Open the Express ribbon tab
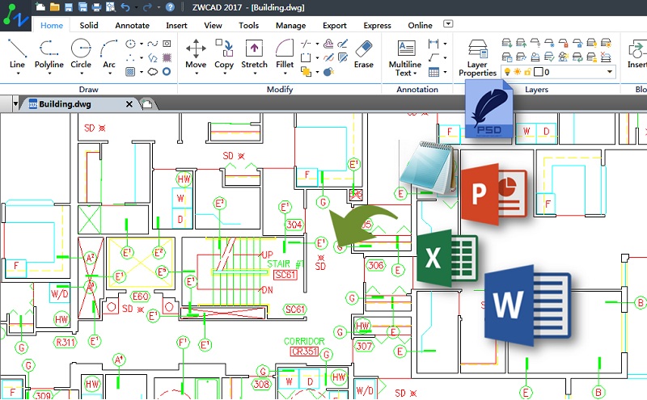 [377, 25]
